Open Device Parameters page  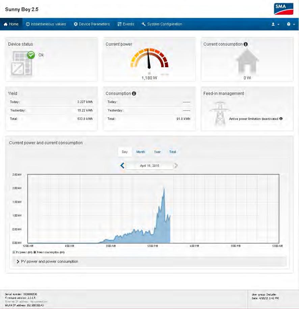tap(92, 24)
